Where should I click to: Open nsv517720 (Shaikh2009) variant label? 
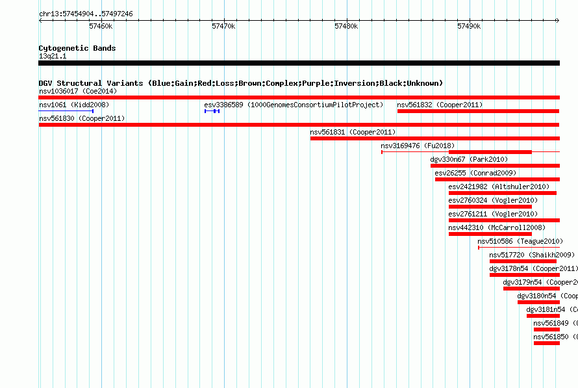(532, 255)
